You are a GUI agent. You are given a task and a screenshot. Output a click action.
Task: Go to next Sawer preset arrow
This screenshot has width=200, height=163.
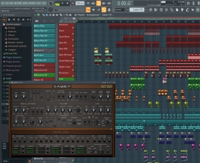point(109,82)
